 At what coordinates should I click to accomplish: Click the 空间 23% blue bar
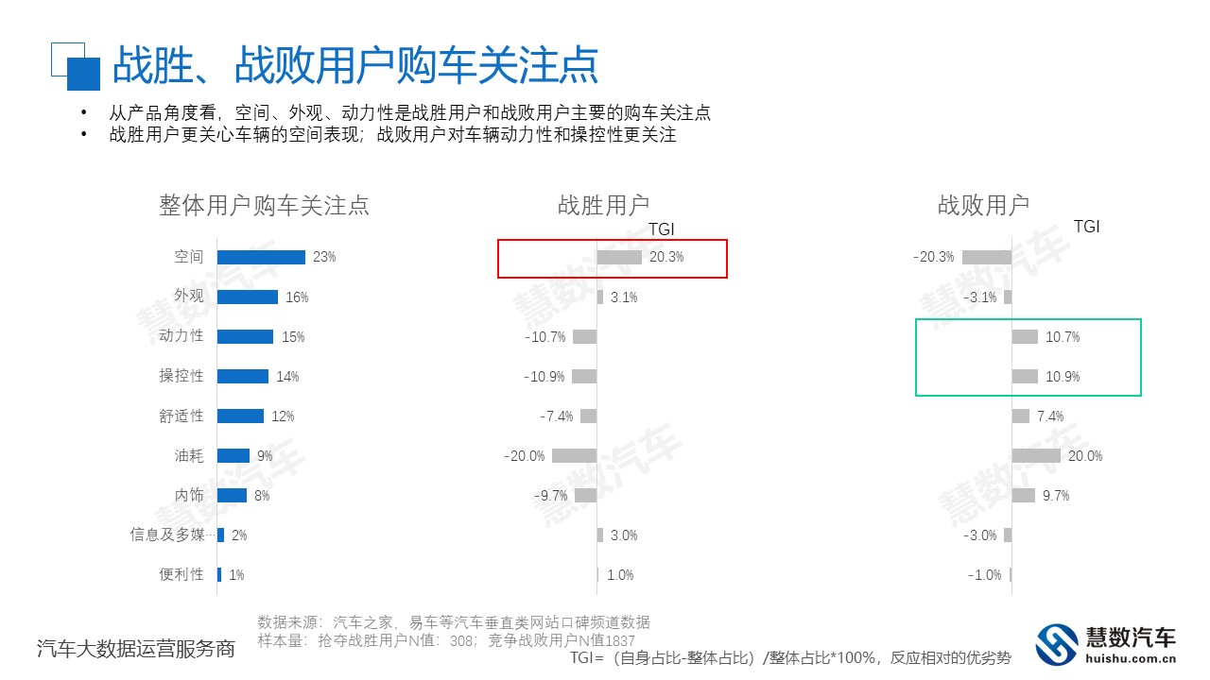coord(261,257)
